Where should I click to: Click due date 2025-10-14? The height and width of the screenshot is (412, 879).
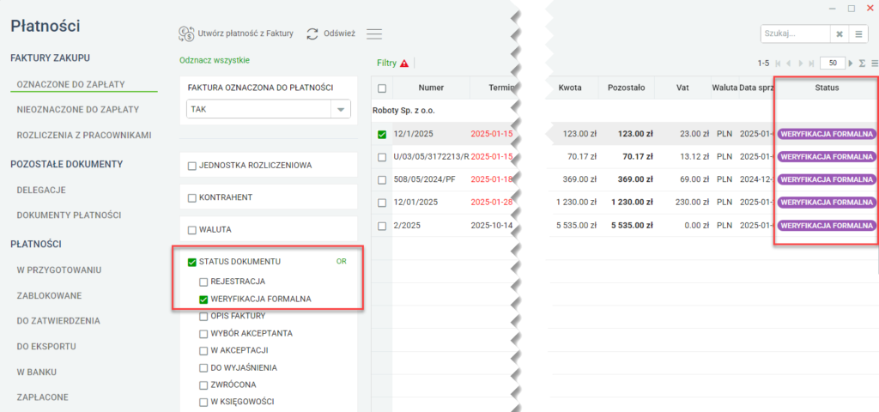click(x=492, y=226)
